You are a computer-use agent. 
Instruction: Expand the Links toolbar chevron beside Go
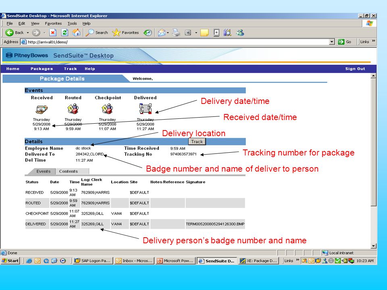point(374,41)
